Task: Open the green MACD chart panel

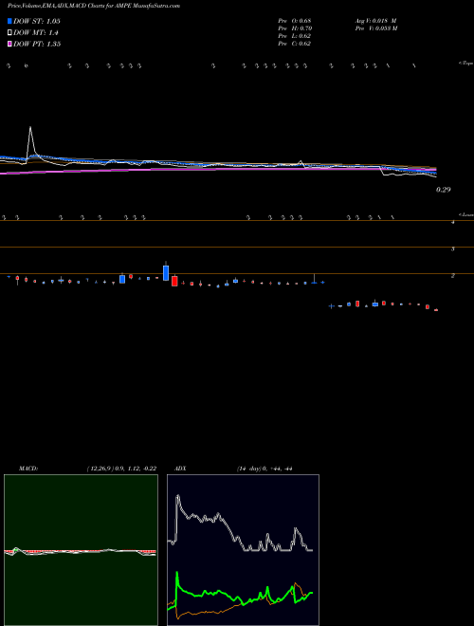Action: pos(81,550)
